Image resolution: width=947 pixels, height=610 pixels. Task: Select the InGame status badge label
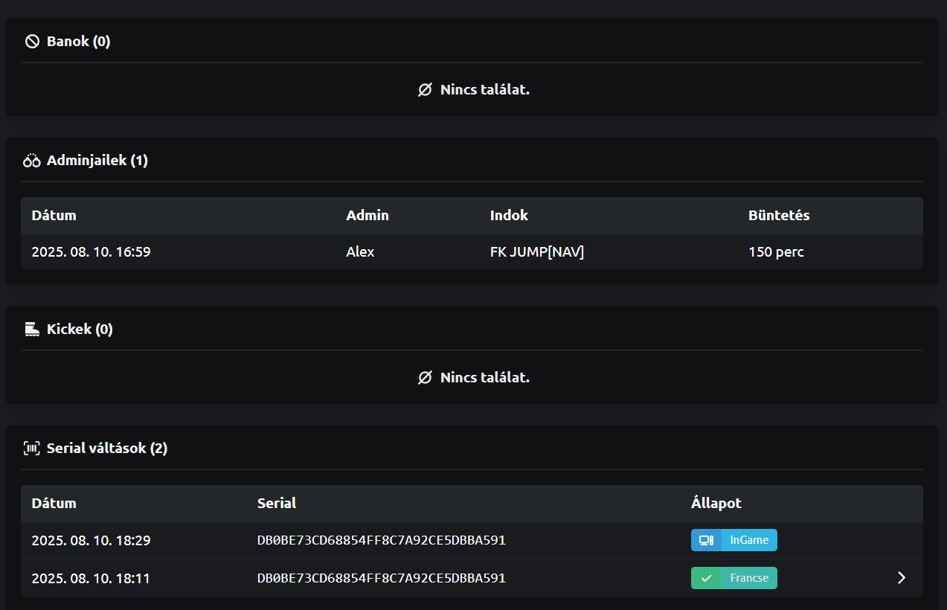(x=749, y=540)
